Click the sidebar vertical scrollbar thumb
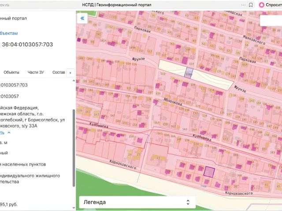The image size is (282, 211). pyautogui.click(x=74, y=148)
